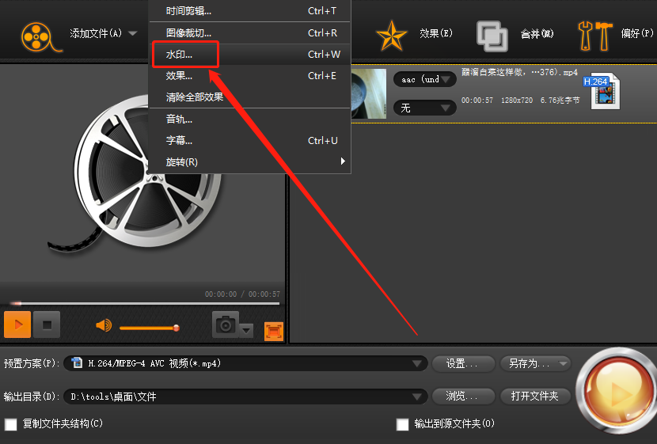Expand the 旋转(R) submenu

pyautogui.click(x=249, y=162)
